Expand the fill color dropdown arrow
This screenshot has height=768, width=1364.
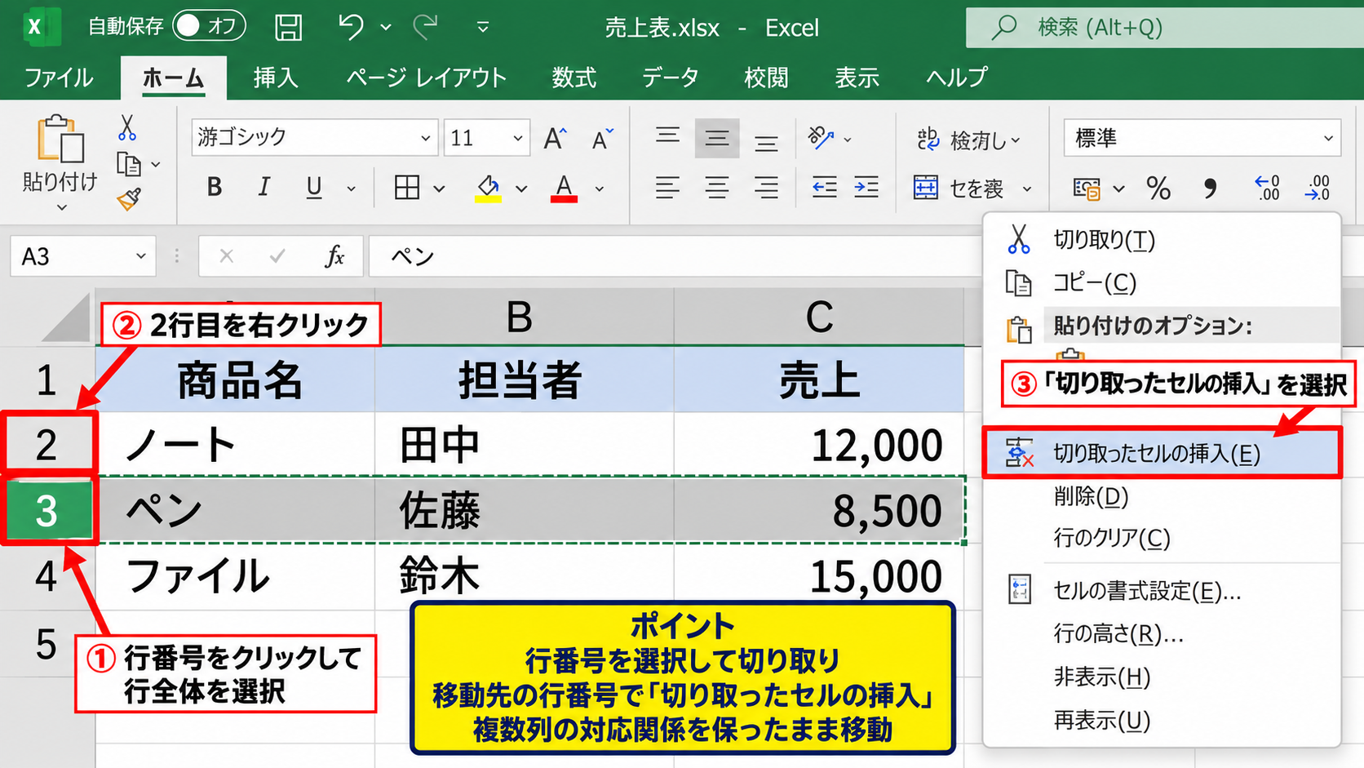coord(521,189)
